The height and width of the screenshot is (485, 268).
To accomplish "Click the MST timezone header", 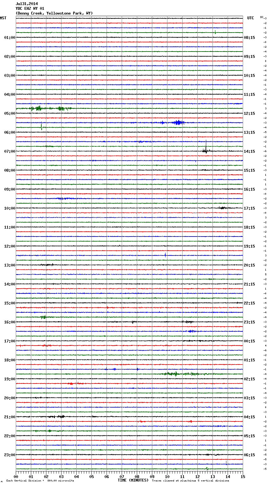I will click(x=3, y=18).
